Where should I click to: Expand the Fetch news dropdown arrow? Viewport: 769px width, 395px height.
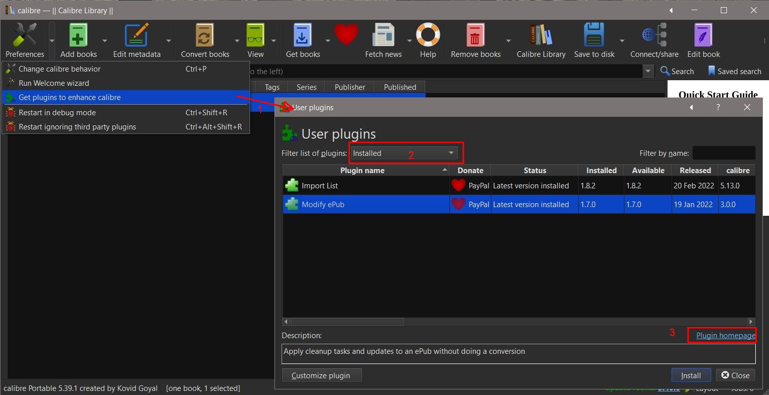(x=409, y=41)
